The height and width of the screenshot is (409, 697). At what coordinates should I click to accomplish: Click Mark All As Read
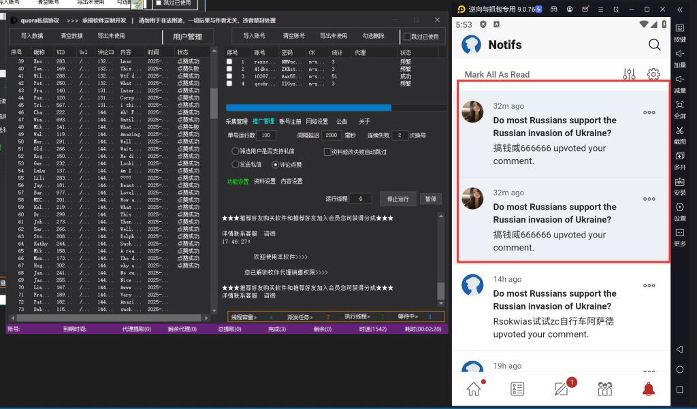pos(497,74)
